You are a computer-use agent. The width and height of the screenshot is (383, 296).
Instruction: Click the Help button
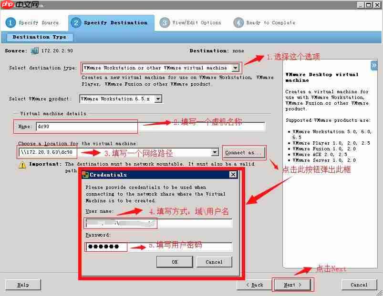tap(23, 285)
